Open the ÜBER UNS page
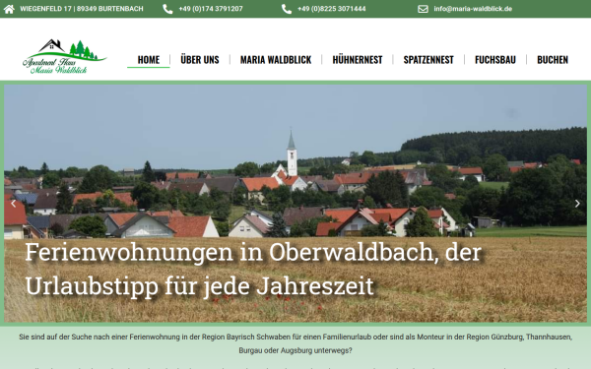591x369 pixels. point(200,59)
